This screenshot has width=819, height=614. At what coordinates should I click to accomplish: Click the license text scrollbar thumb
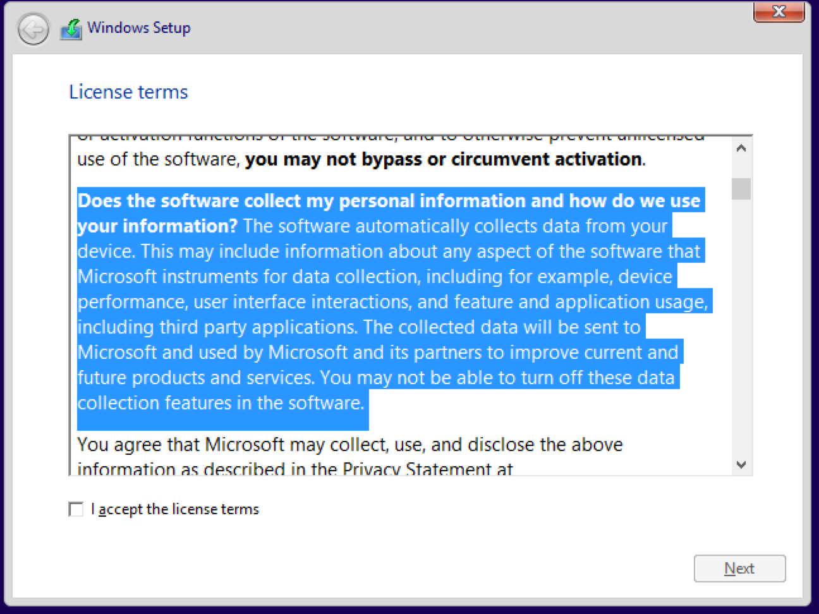742,189
